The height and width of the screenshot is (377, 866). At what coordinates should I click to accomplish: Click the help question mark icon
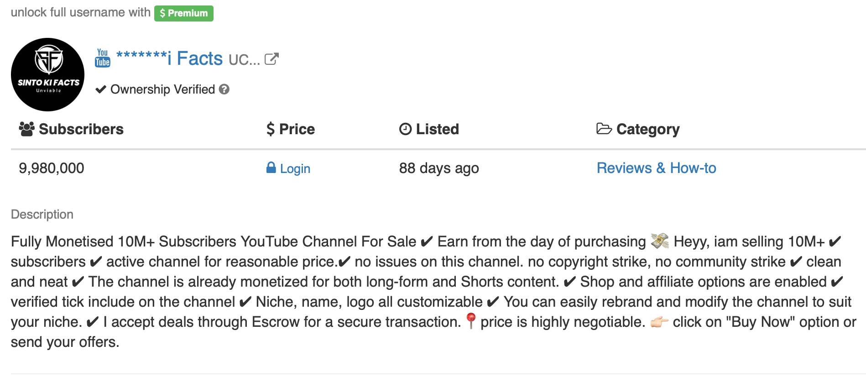[x=224, y=89]
